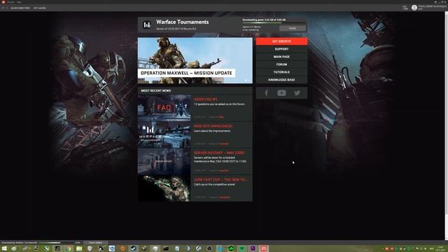This screenshot has height=252, width=448.
Task: Open the settings gear in title bar
Action: point(435,2)
